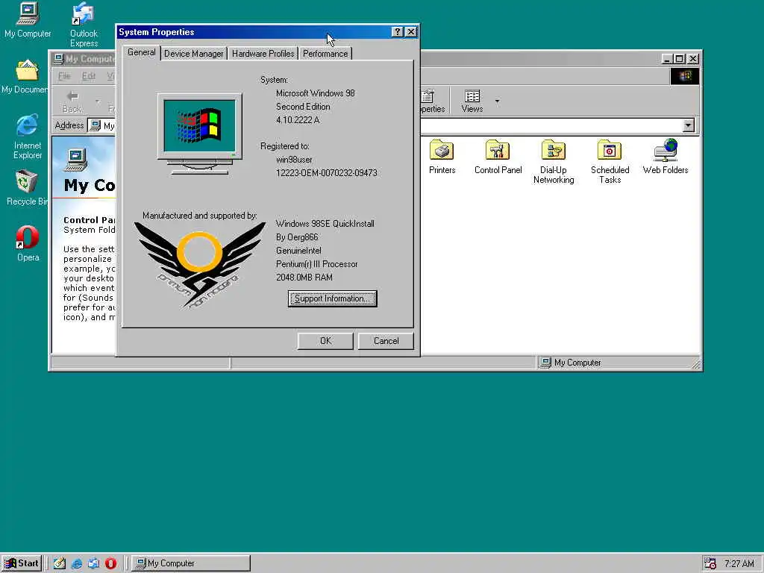Screen dimensions: 764x573
Task: Dismiss the dialog with Cancel
Action: tap(386, 341)
